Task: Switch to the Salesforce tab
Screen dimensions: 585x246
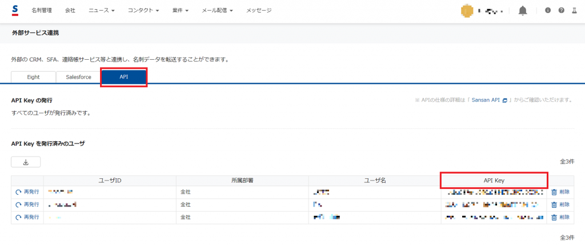Action: click(78, 77)
